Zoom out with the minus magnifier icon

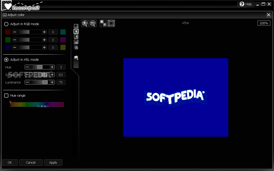pos(93,23)
